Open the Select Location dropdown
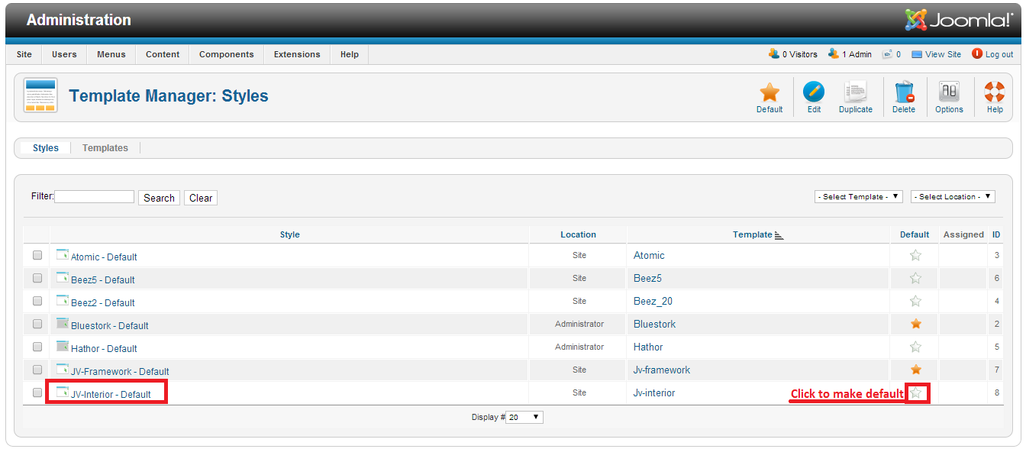 953,197
